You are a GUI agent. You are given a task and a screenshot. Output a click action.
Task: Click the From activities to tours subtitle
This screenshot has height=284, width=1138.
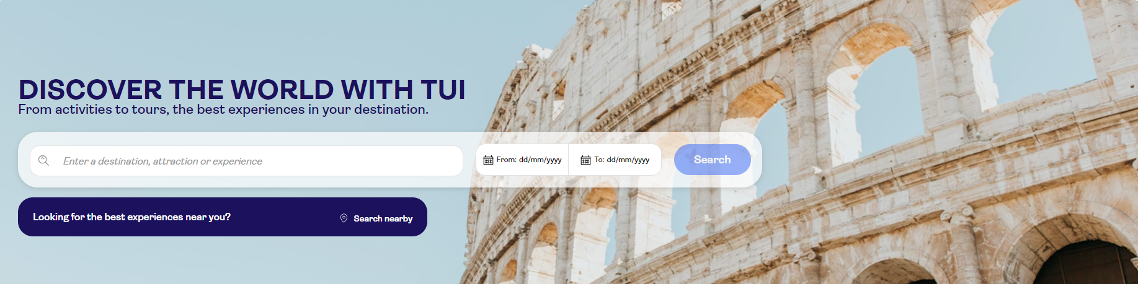[223, 110]
